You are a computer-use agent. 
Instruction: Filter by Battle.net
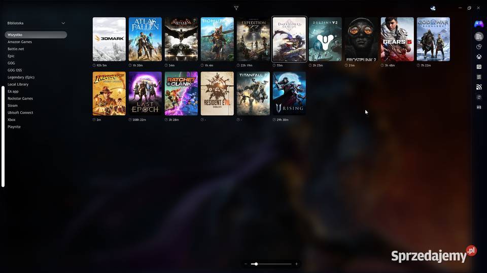[16, 49]
